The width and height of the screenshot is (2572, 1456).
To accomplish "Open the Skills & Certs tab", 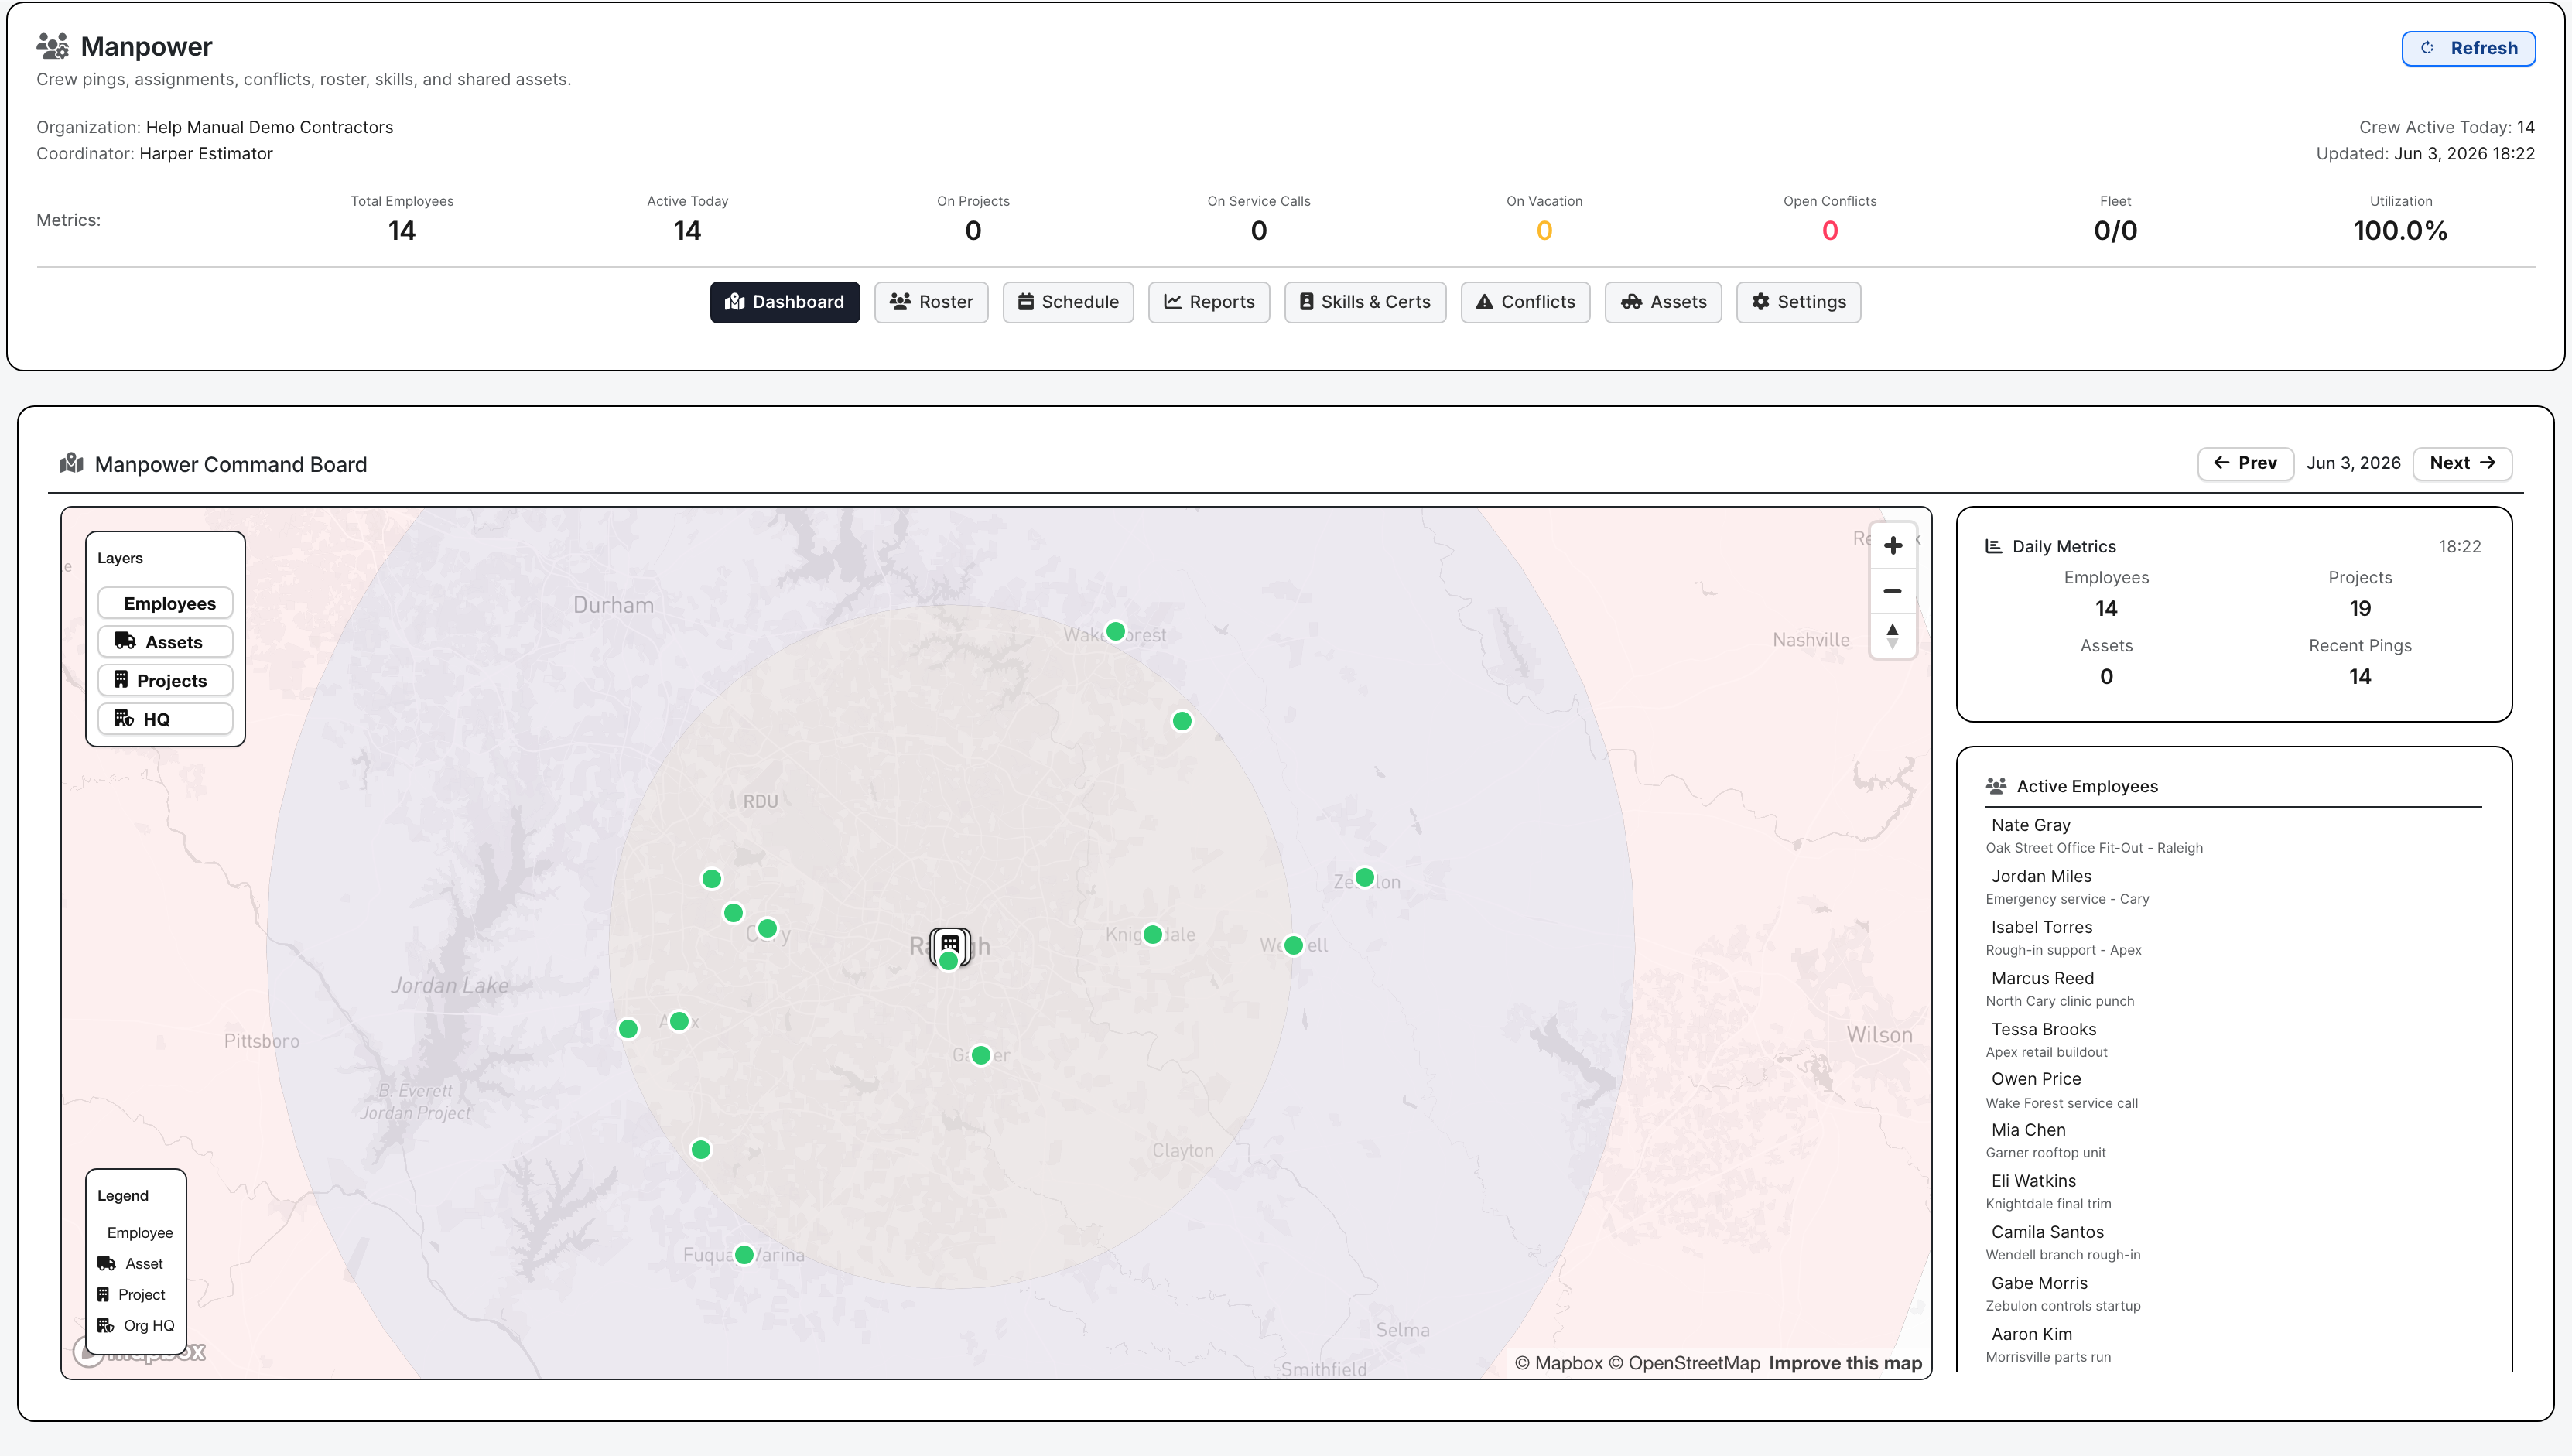I will click(1365, 302).
